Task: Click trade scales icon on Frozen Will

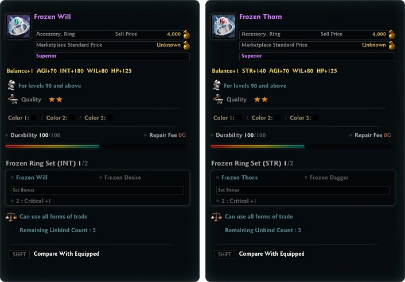Action: click(11, 217)
